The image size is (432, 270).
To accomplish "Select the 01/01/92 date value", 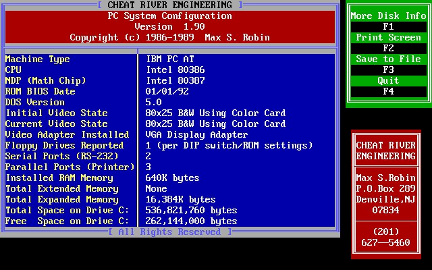I will (167, 92).
